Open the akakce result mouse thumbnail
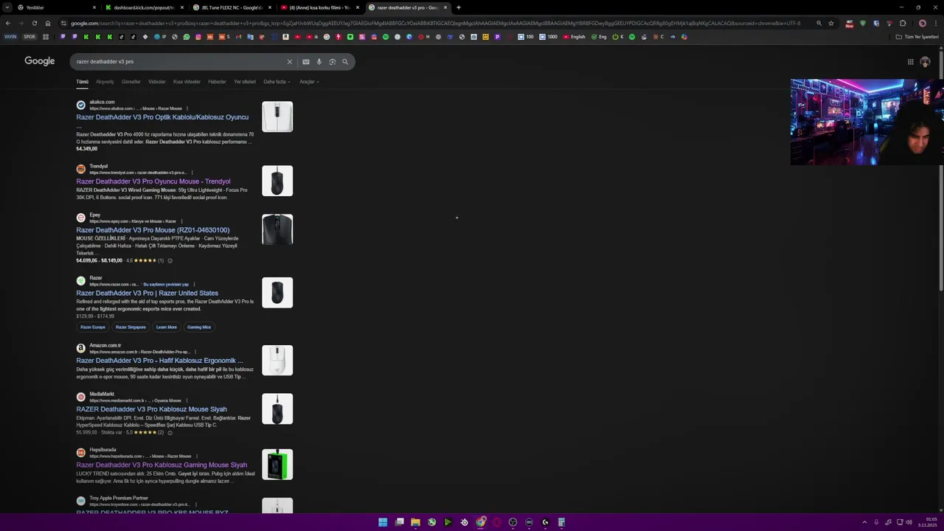The image size is (944, 531). 277,117
